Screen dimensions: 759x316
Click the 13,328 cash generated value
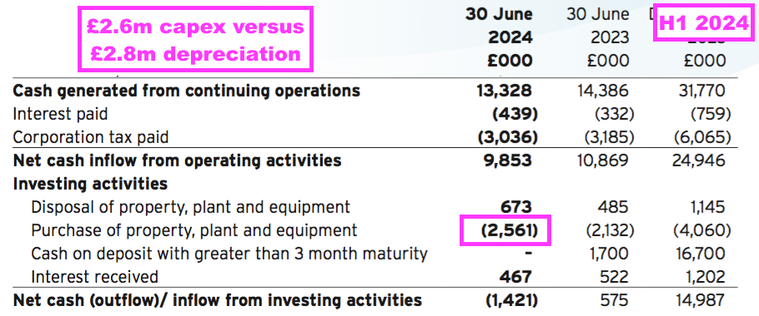tap(505, 91)
